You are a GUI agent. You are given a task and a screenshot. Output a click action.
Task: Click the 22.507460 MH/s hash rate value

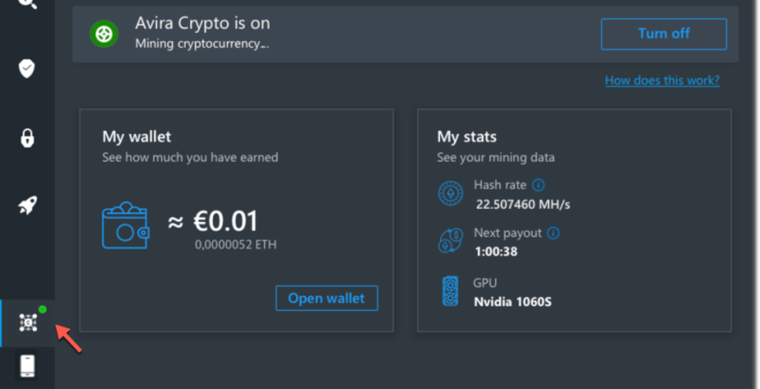[523, 204]
